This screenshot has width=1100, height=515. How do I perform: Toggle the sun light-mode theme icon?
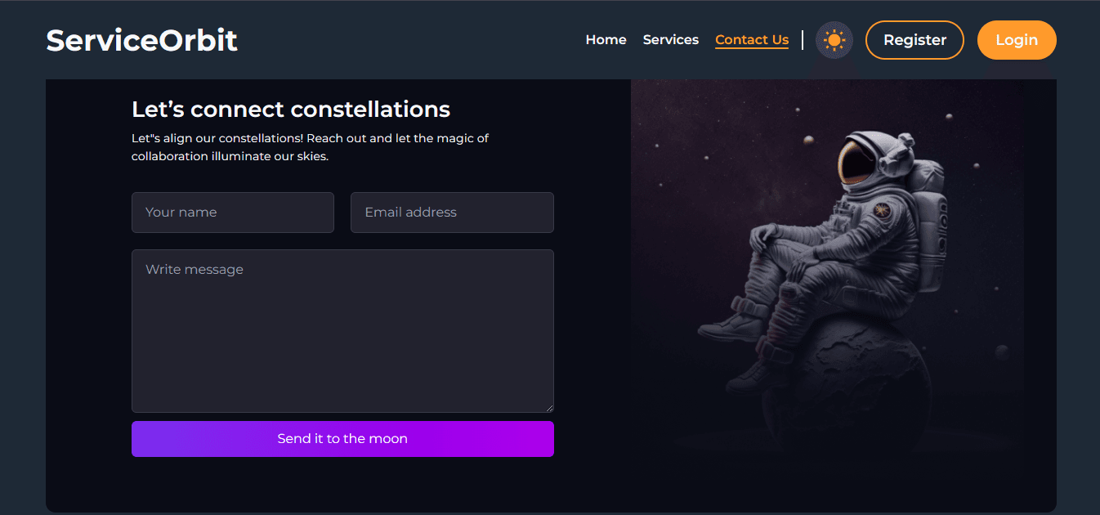point(834,40)
